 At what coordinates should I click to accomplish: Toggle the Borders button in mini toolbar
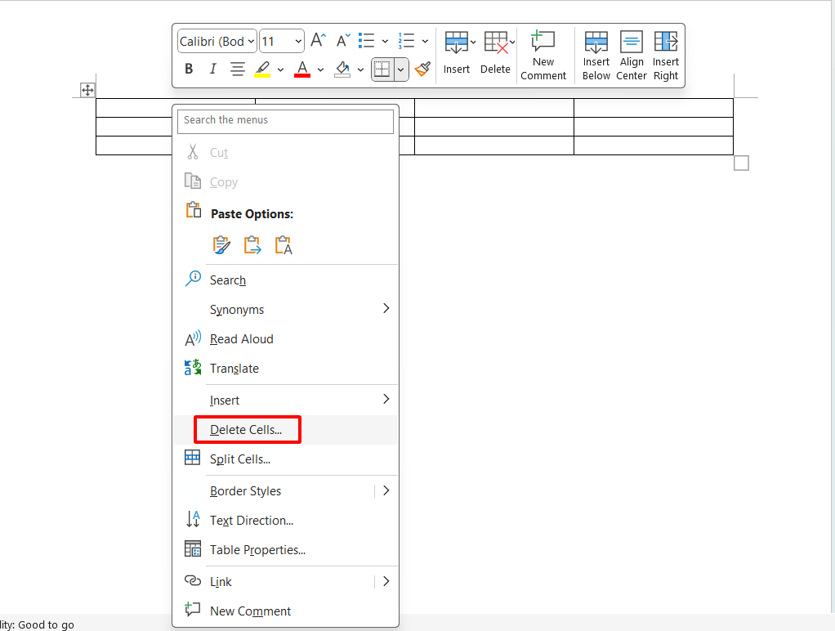[x=381, y=69]
